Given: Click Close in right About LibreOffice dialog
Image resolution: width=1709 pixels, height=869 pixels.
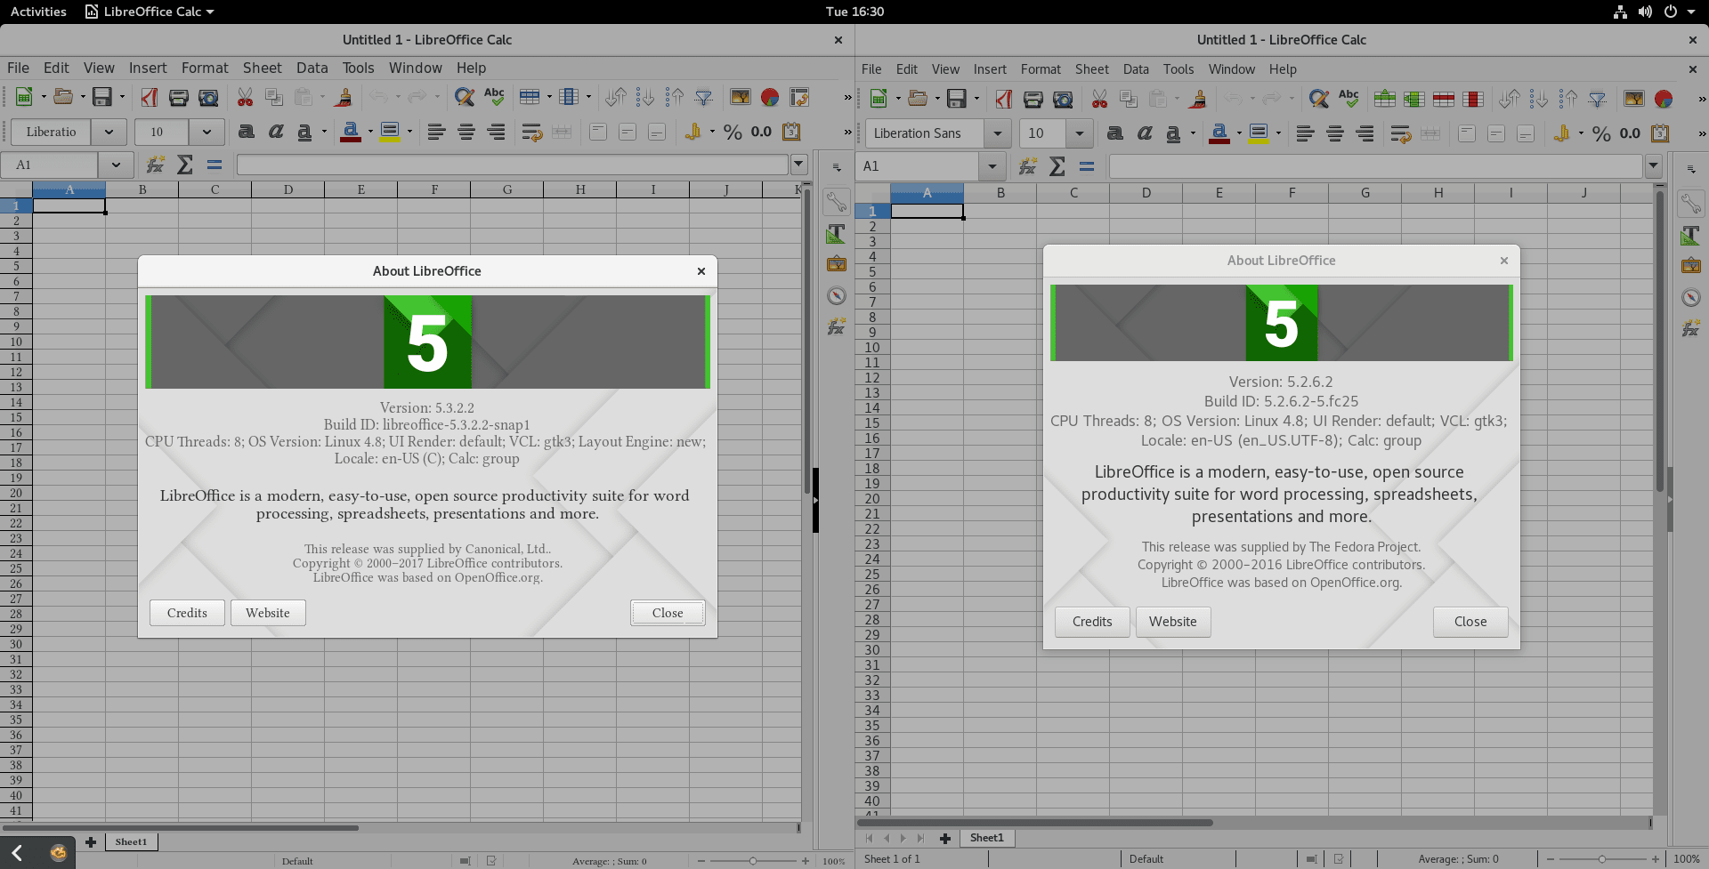Looking at the screenshot, I should 1470,622.
